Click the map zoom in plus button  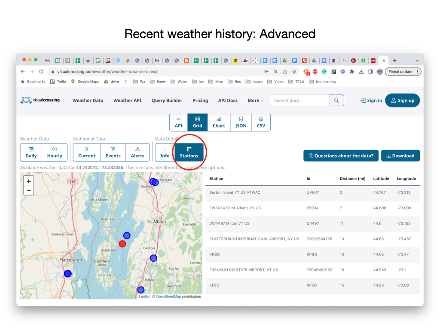[29, 181]
